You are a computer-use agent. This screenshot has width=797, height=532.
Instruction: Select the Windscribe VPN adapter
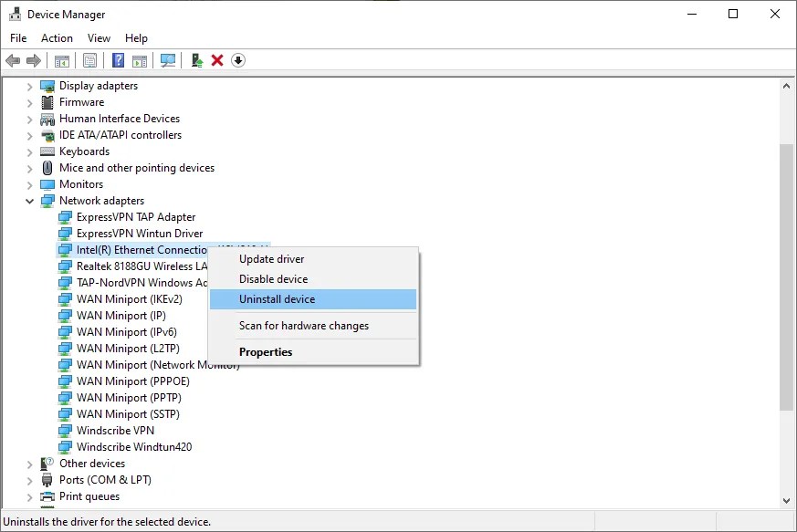click(x=112, y=430)
